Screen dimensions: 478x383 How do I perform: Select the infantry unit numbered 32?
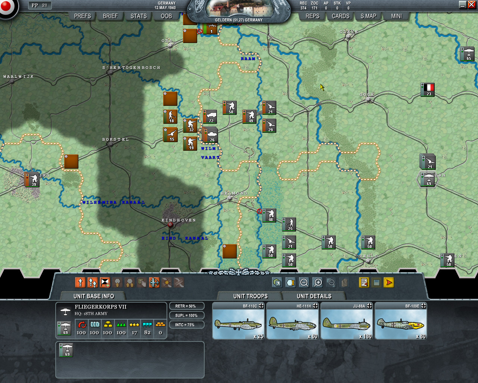[x=190, y=126]
